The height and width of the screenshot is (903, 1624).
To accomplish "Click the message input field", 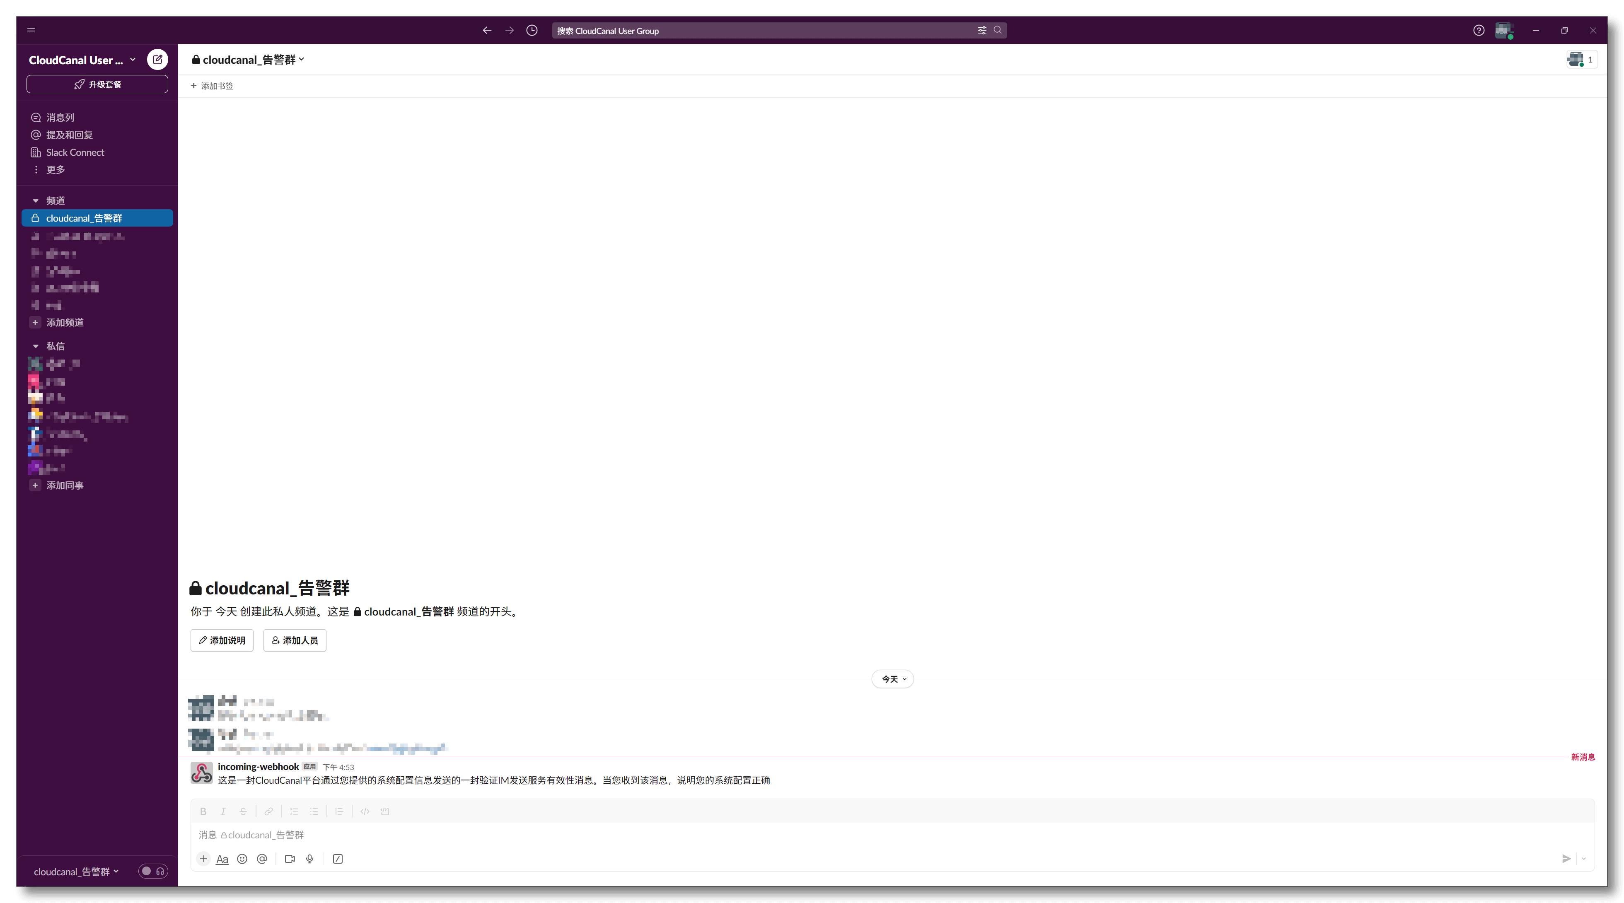I will [x=892, y=835].
